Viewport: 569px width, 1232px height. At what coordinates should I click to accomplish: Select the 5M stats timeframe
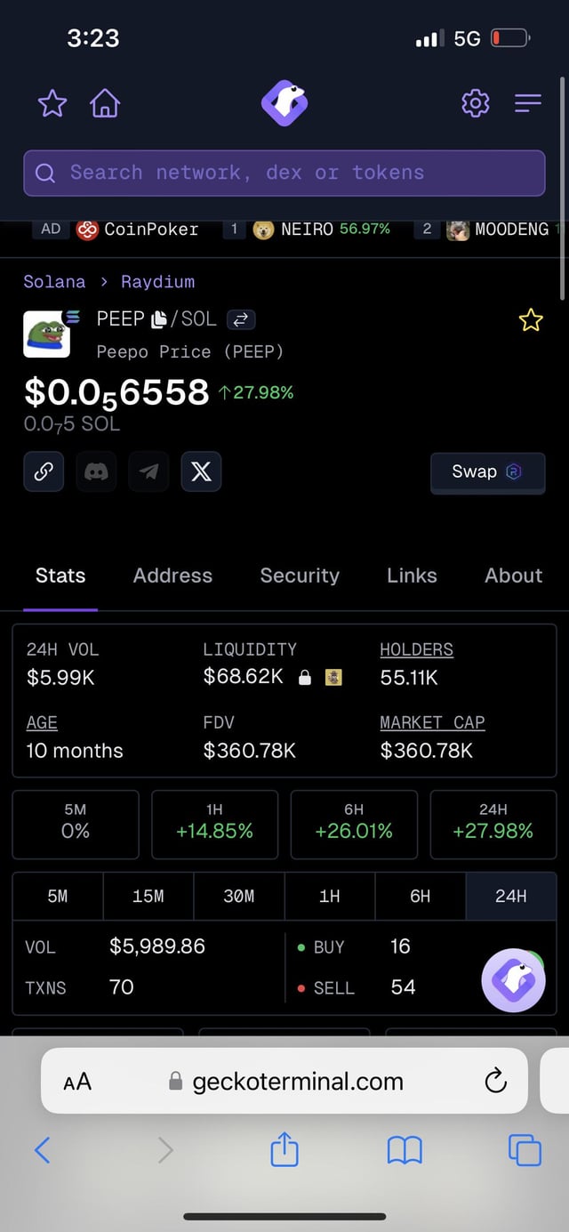tap(58, 896)
